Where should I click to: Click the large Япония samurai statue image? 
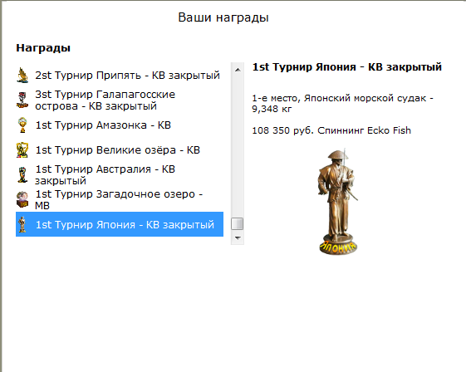(x=338, y=202)
